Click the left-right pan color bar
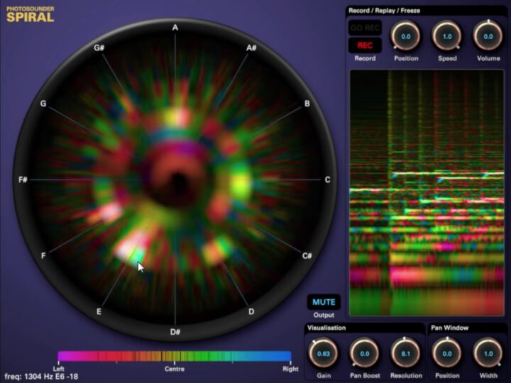Viewport: 511px width, 383px height. (175, 356)
